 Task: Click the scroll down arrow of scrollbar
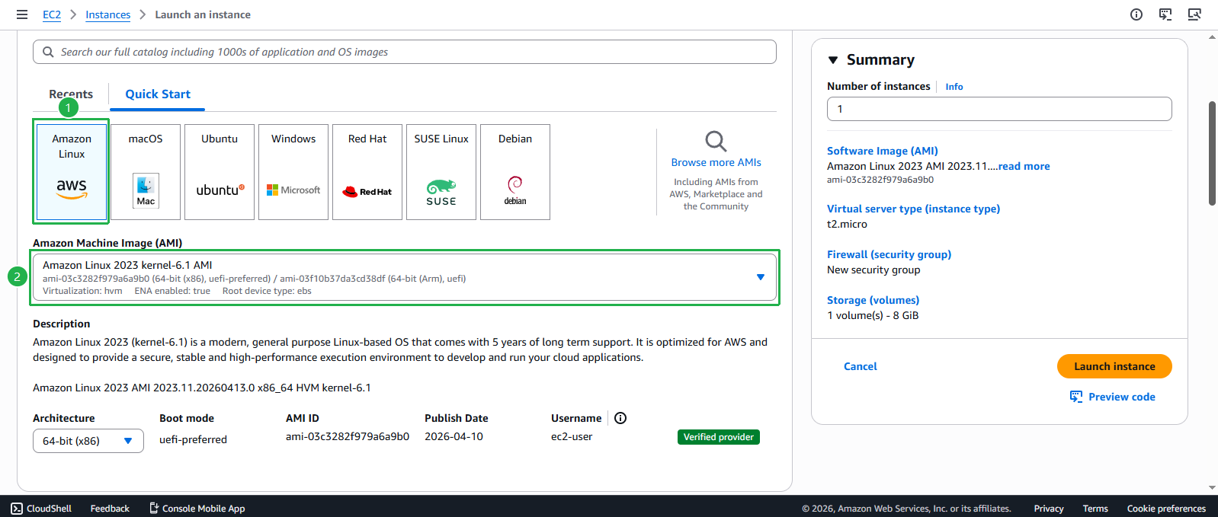(1212, 487)
